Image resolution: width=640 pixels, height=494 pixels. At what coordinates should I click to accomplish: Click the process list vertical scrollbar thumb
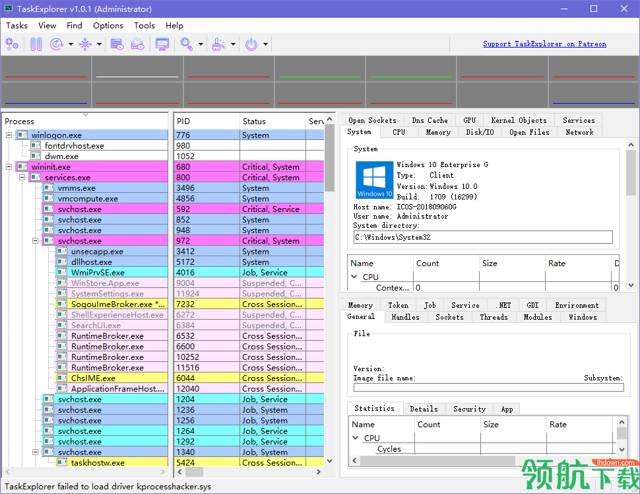[330, 158]
